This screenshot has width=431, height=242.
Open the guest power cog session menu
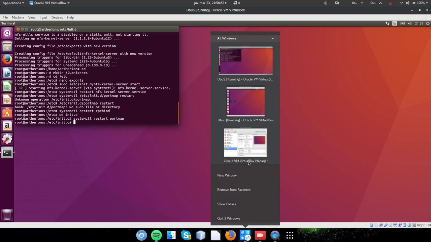(428, 24)
